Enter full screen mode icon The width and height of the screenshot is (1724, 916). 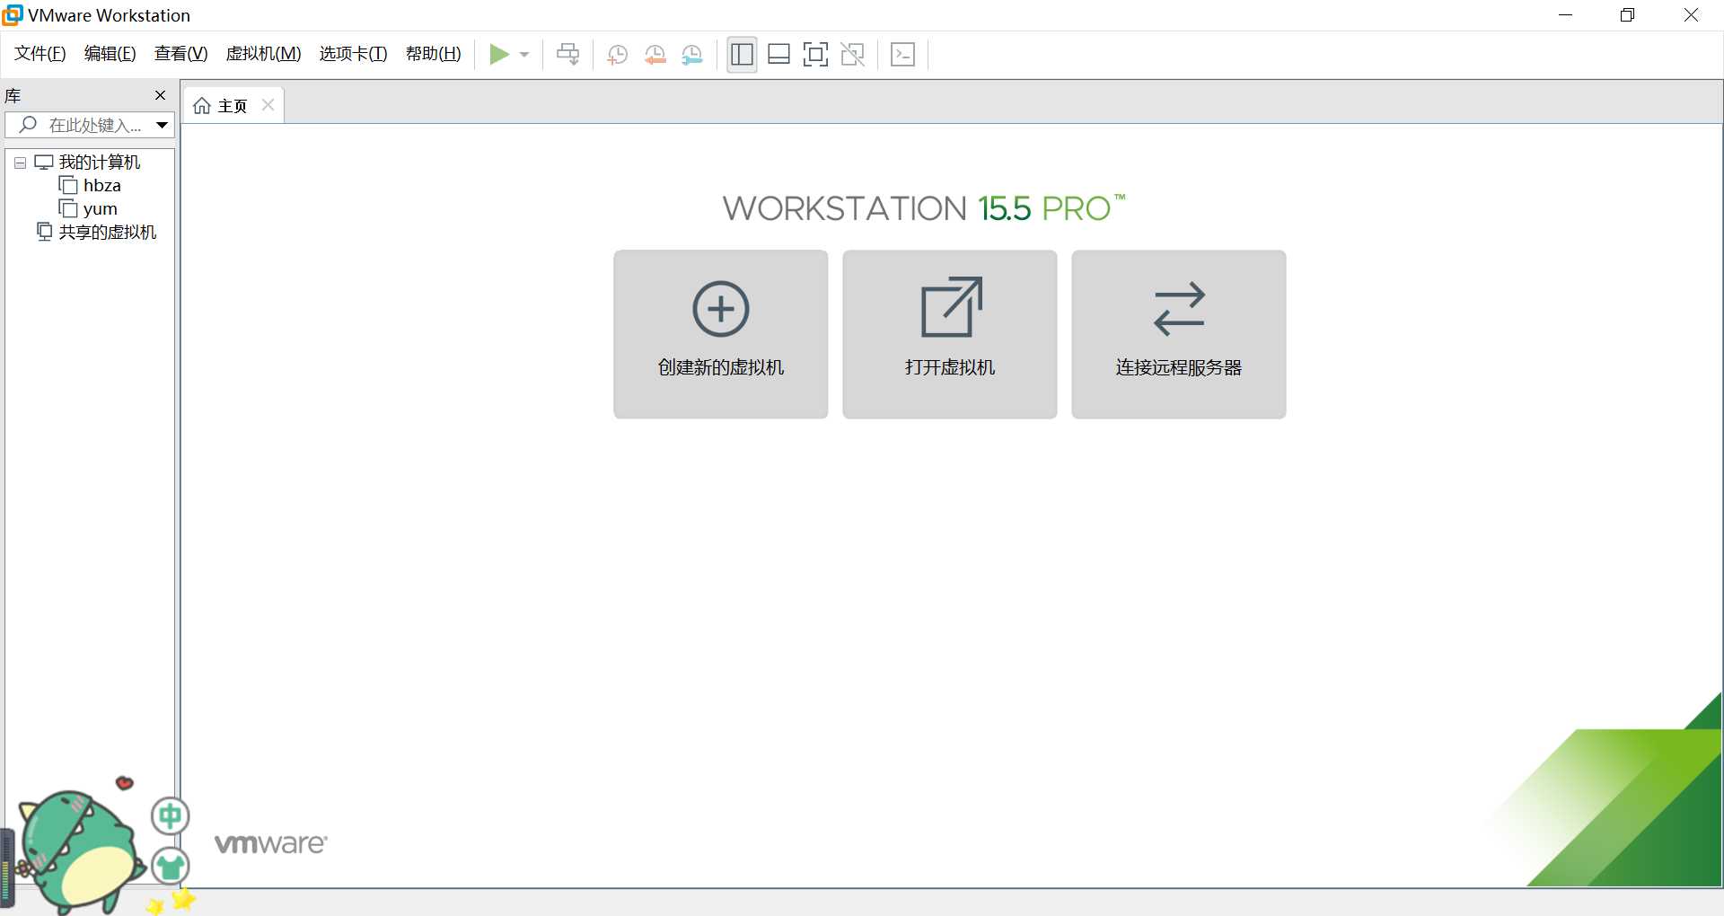click(x=815, y=55)
